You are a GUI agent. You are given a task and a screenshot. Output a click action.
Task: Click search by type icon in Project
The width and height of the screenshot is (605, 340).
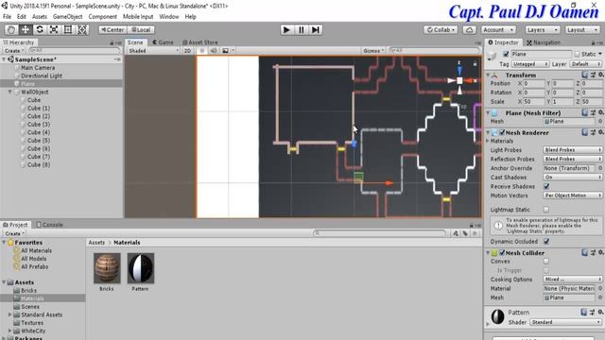click(456, 233)
